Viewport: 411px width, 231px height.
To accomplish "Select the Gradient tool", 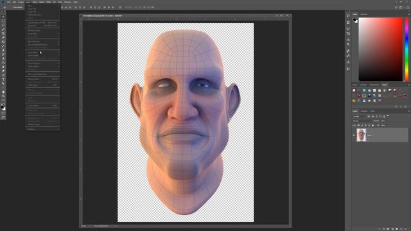I will (3, 63).
